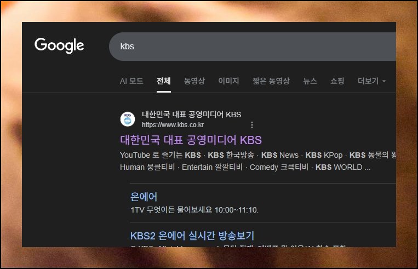Open the 대한민국 대표 공영미디어 KBS result title
418x269 pixels.
191,140
